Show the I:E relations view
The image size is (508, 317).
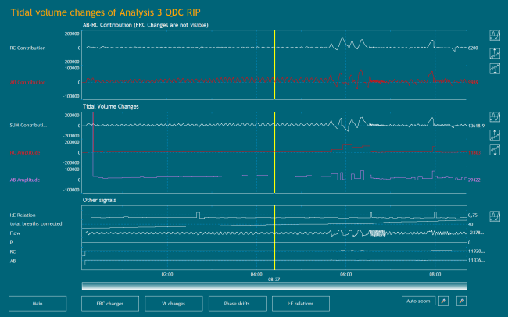pyautogui.click(x=300, y=303)
